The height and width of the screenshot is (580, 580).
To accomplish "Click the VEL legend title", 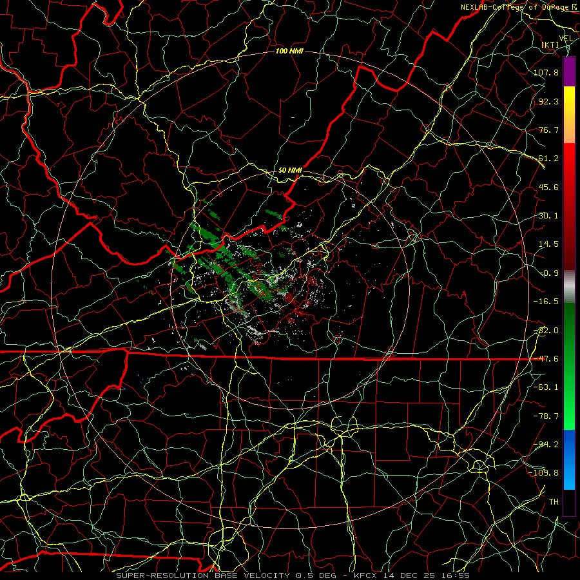I will pyautogui.click(x=566, y=39).
